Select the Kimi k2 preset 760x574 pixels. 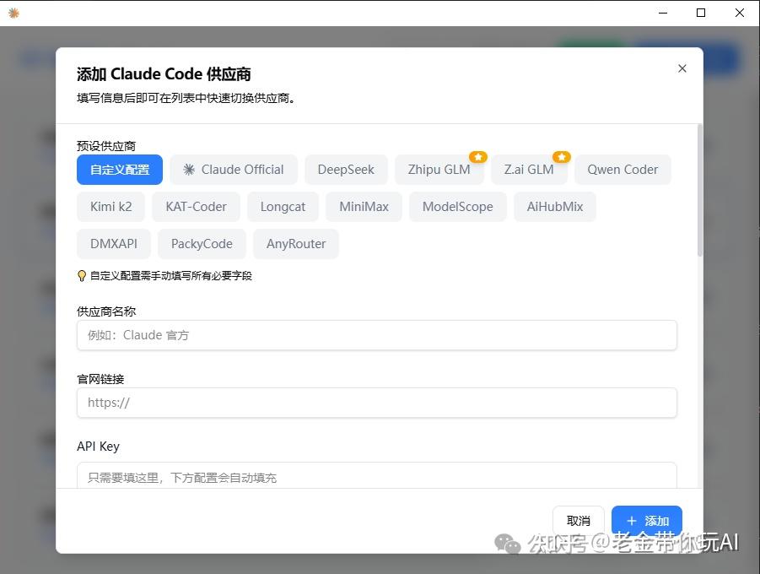110,206
